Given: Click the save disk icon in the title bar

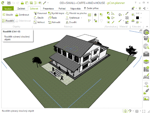Looking at the screenshot, I should pyautogui.click(x=9, y=3).
